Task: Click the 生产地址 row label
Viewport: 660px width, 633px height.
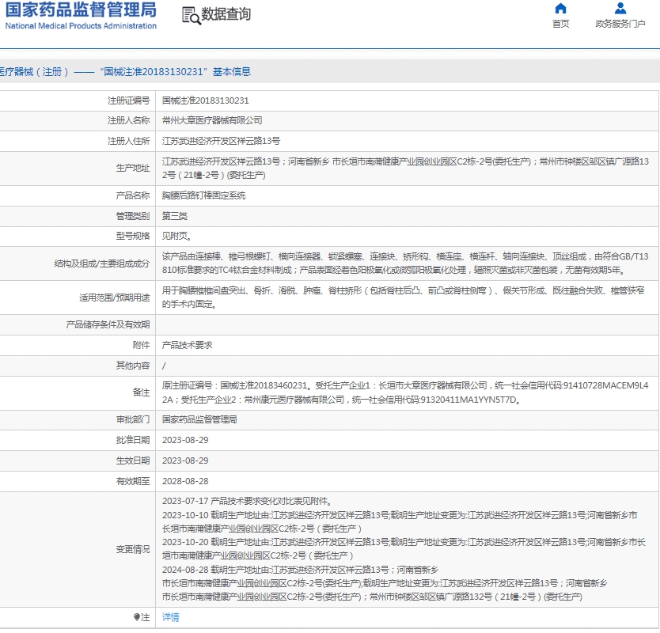Action: (x=133, y=169)
